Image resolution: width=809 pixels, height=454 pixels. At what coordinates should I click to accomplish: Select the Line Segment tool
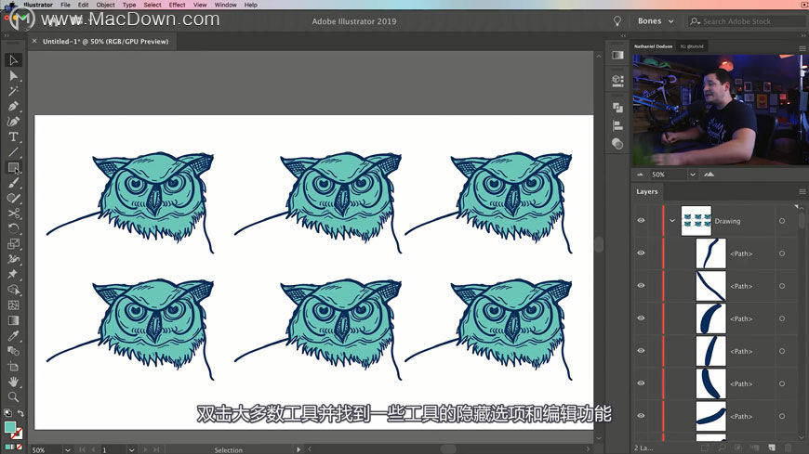click(x=13, y=152)
